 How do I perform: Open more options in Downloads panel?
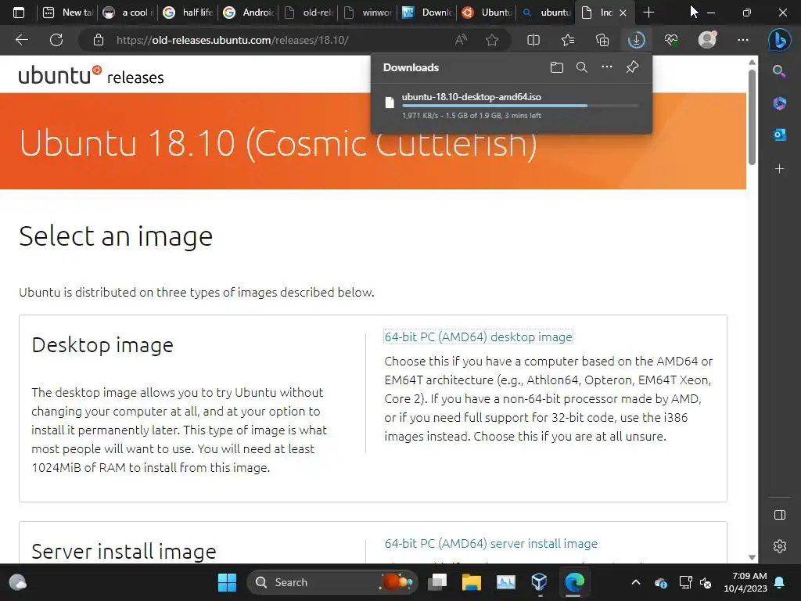[x=607, y=67]
